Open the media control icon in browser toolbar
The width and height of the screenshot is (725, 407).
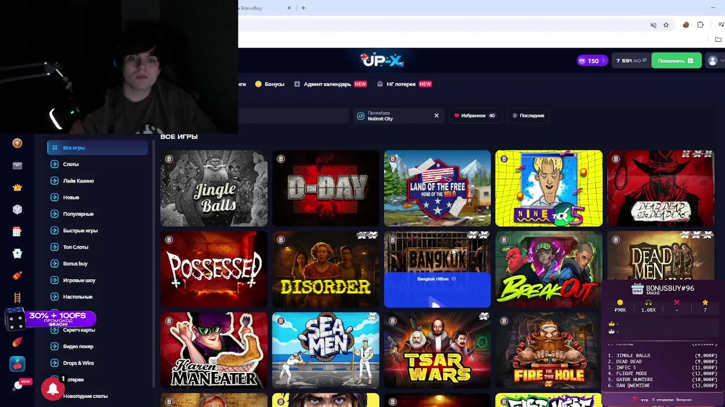tap(720, 25)
